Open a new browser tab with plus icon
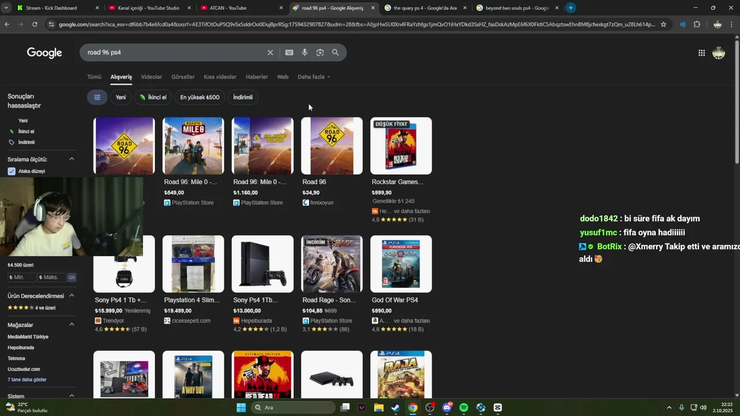The height and width of the screenshot is (416, 740). pyautogui.click(x=571, y=8)
